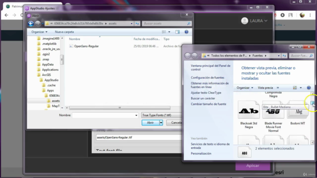Open view options dropdown arrow in Abrir

(x=169, y=32)
